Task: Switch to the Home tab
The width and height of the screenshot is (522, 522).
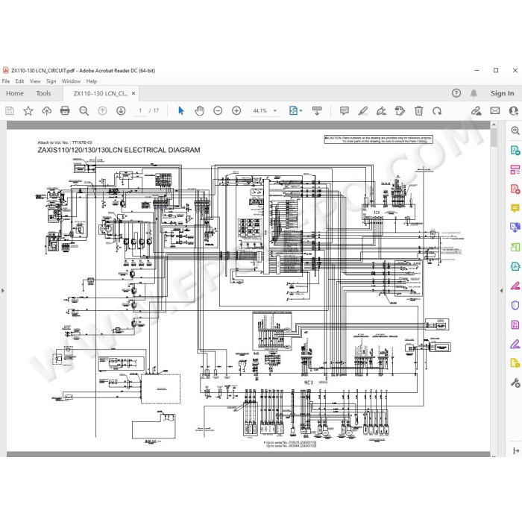Action: pos(15,93)
